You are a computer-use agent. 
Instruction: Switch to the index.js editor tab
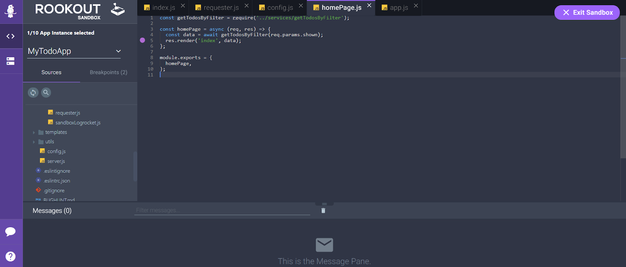(163, 8)
